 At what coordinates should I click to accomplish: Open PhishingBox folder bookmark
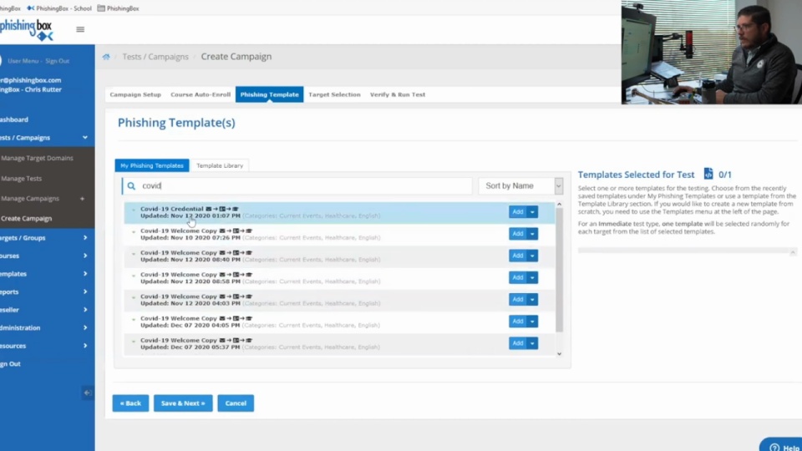pos(118,8)
